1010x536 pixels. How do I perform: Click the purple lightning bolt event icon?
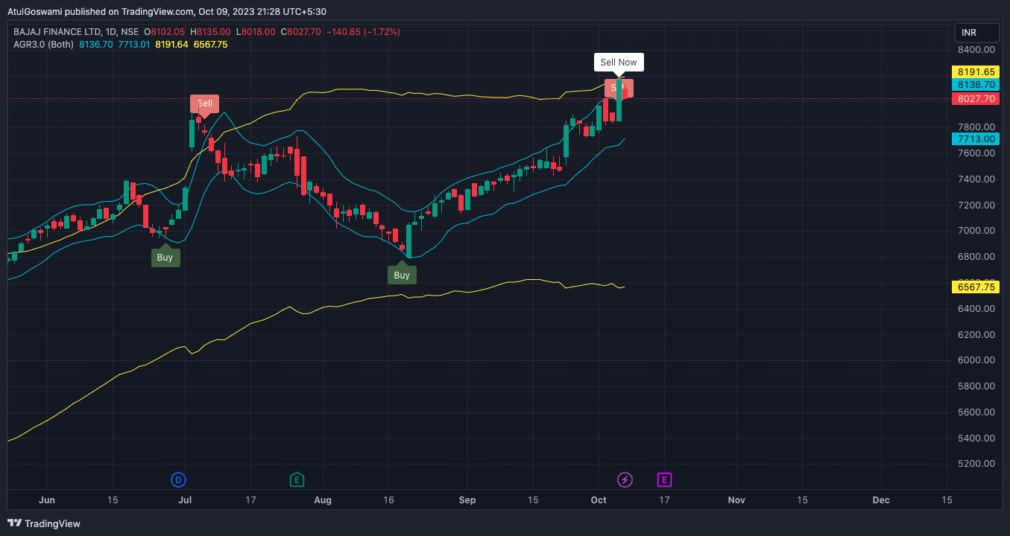[x=625, y=479]
